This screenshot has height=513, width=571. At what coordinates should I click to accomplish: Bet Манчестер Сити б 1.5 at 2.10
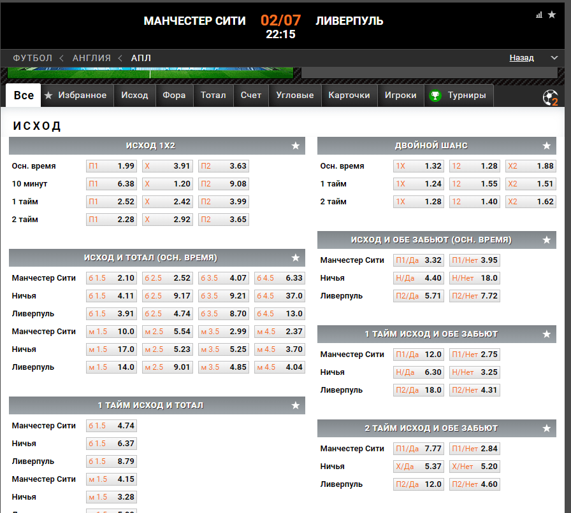tap(112, 278)
